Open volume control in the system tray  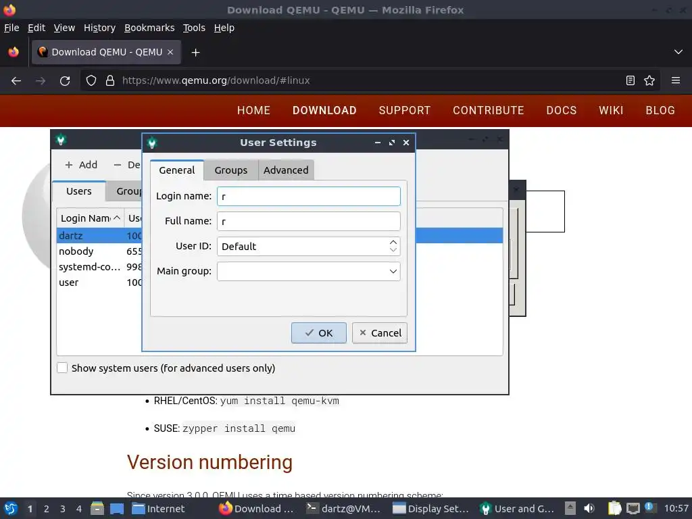[589, 508]
